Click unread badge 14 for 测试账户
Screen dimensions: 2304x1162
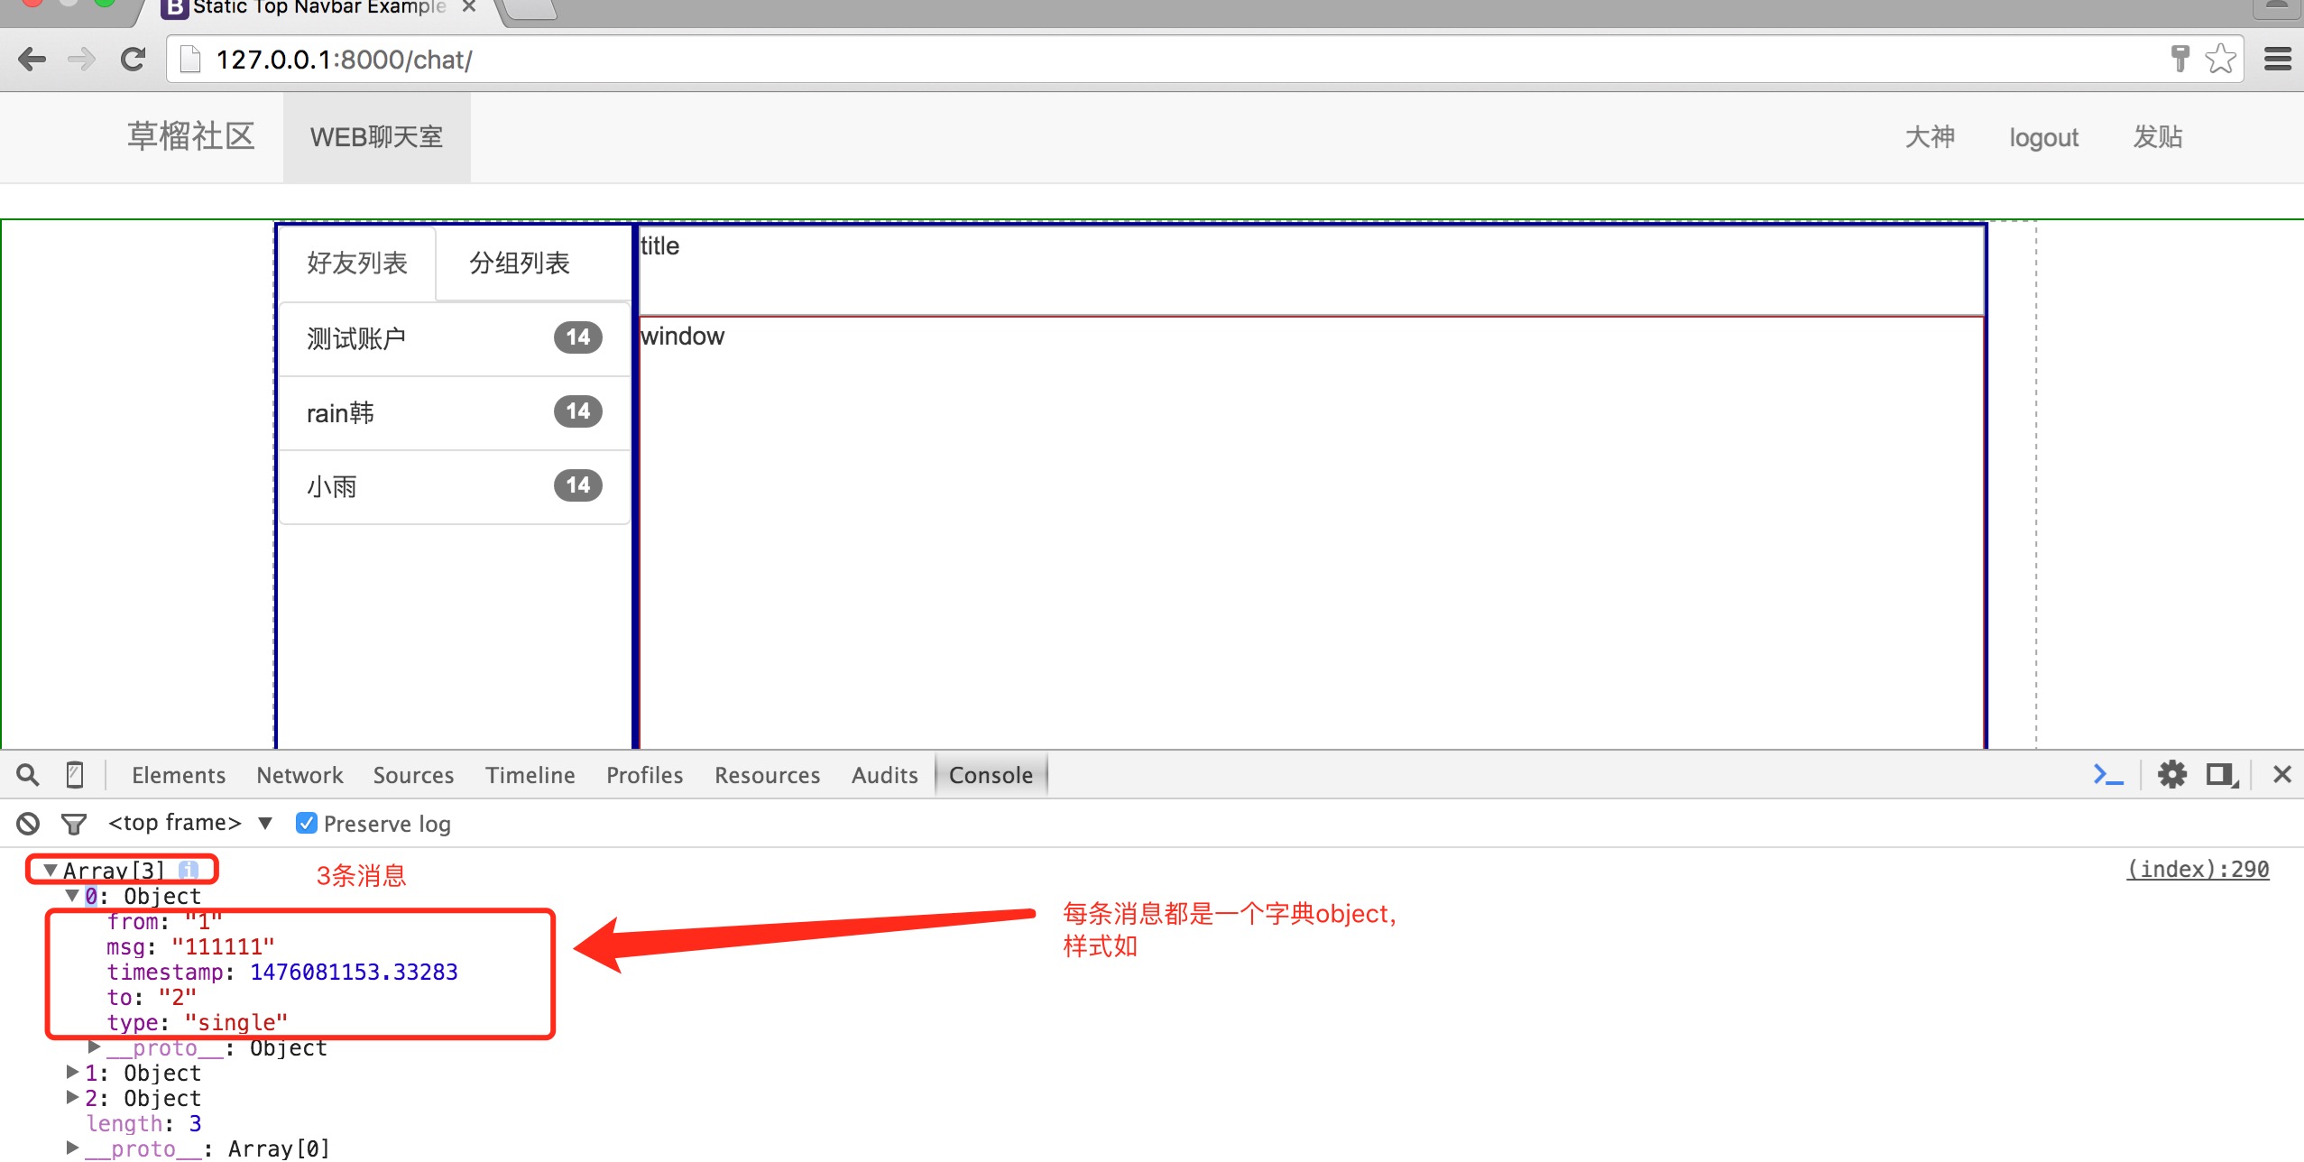click(578, 337)
